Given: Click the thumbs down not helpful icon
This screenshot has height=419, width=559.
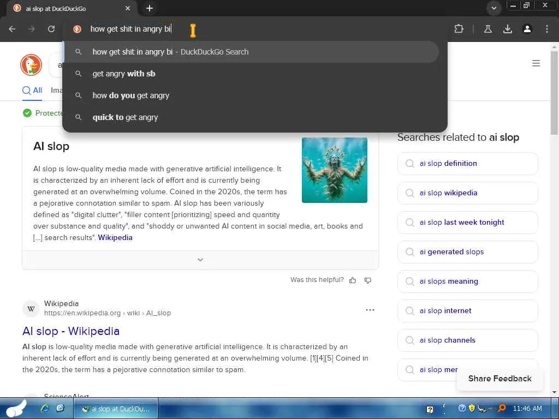Looking at the screenshot, I should click(x=368, y=280).
